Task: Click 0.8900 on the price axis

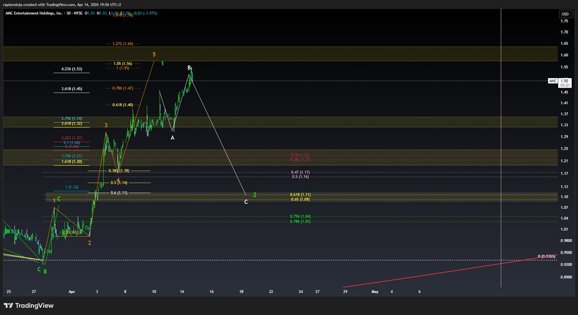Action: 565,277
